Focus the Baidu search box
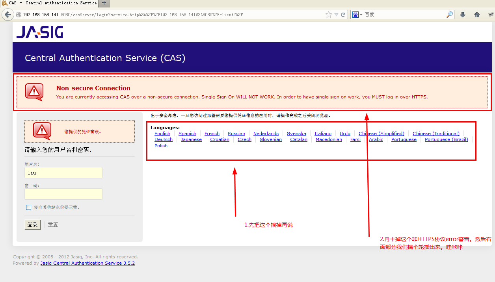The width and height of the screenshot is (495, 282). click(405, 15)
